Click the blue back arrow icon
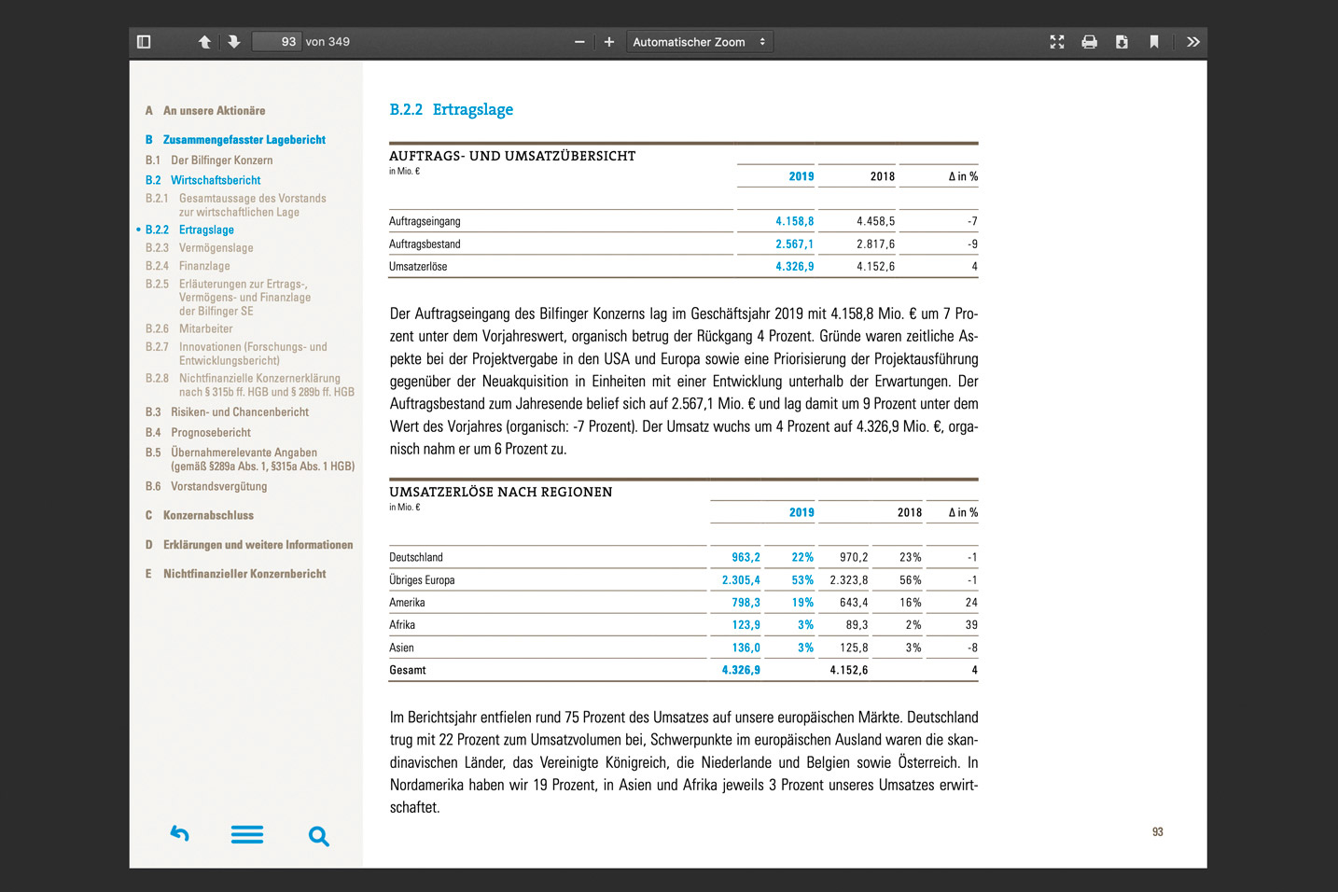1338x892 pixels. coord(180,834)
